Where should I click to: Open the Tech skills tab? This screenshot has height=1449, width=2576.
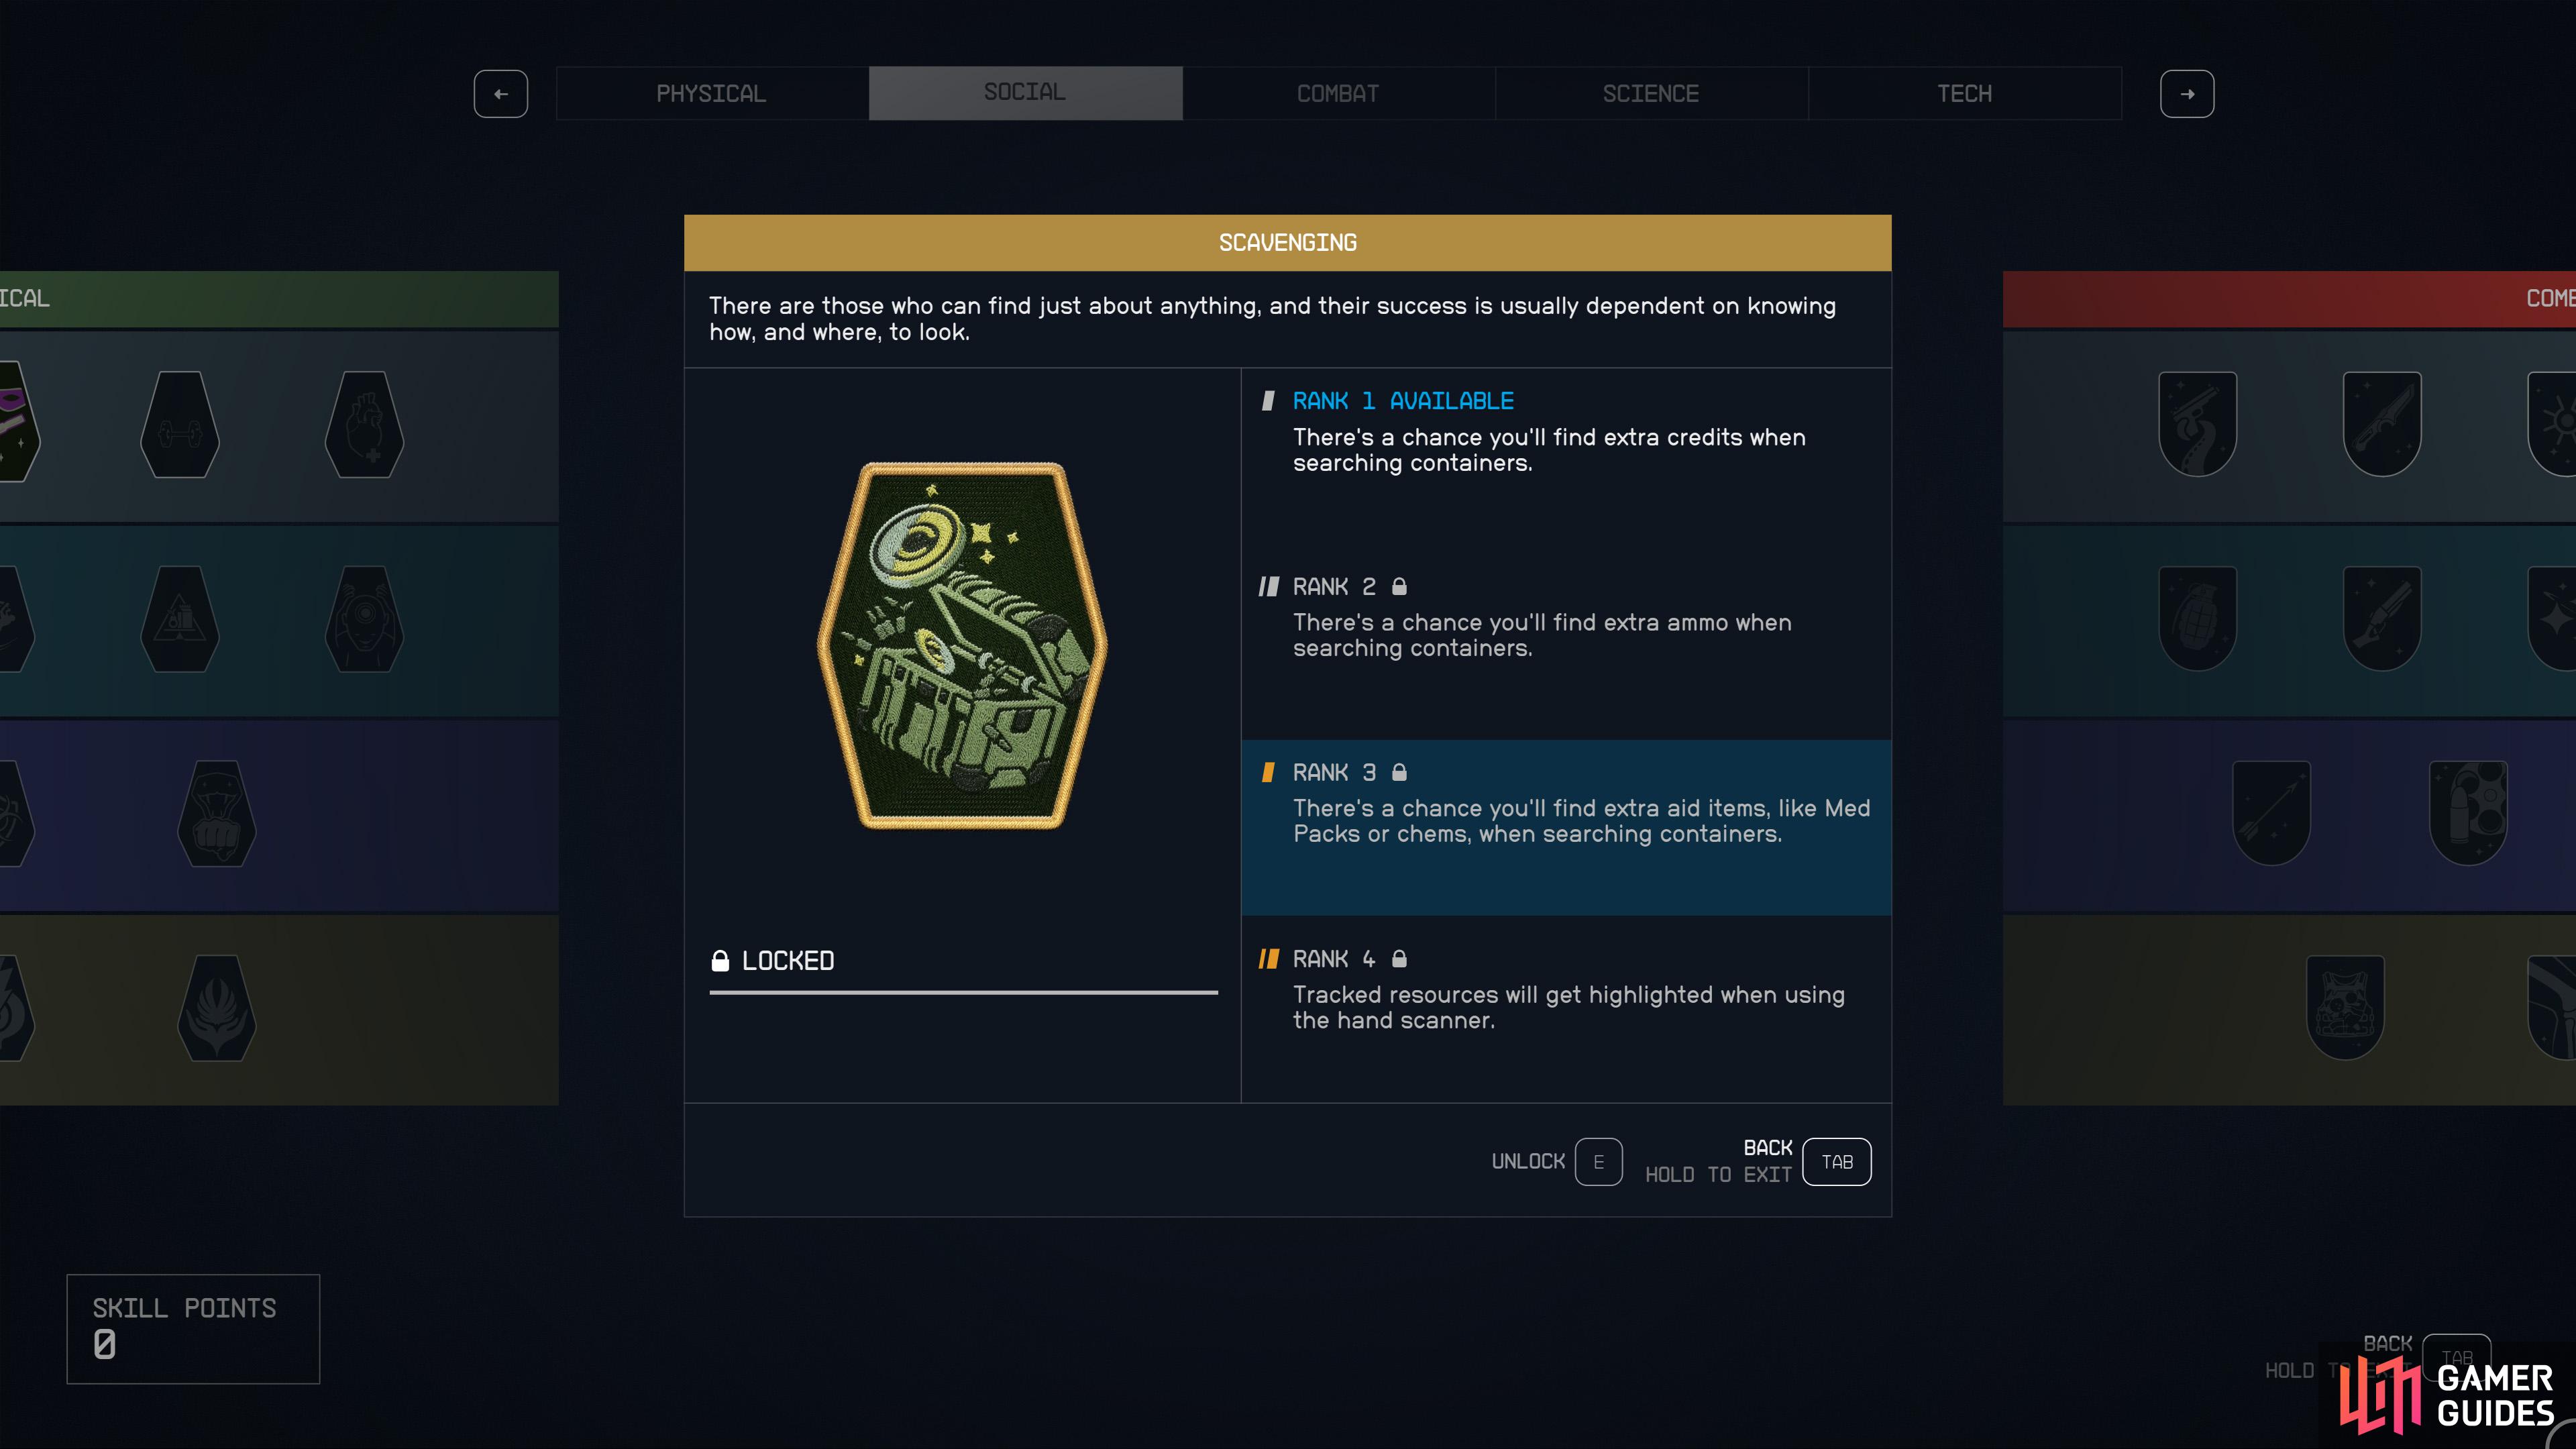[x=1964, y=94]
